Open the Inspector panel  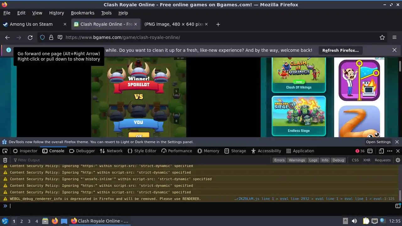click(25, 151)
